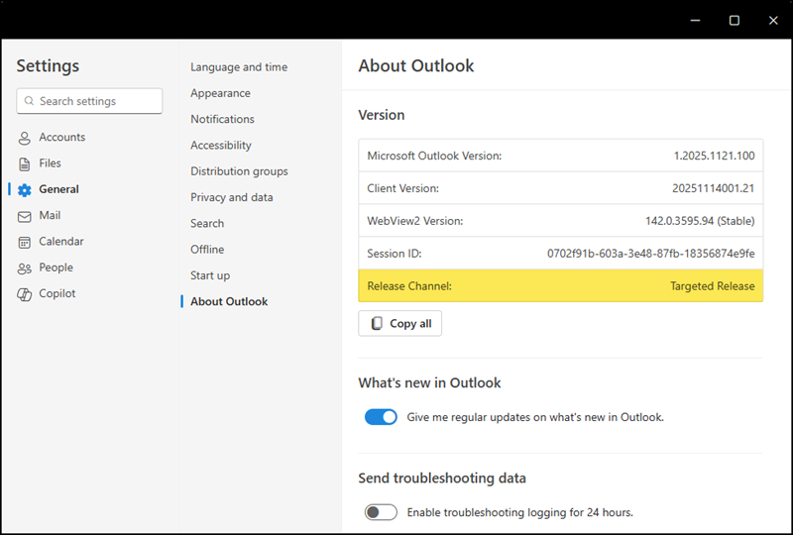This screenshot has height=535, width=793.
Task: Click the Copilot icon in sidebar
Action: [24, 294]
